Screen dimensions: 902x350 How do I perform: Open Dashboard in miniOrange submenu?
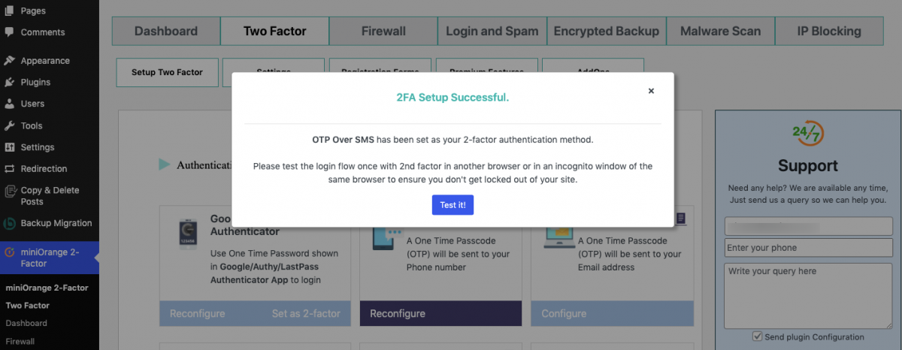pyautogui.click(x=26, y=323)
